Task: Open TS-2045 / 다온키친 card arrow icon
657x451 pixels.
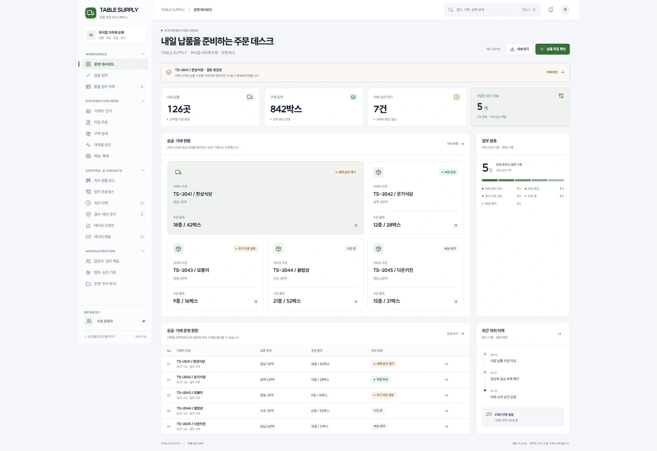Action: click(455, 302)
